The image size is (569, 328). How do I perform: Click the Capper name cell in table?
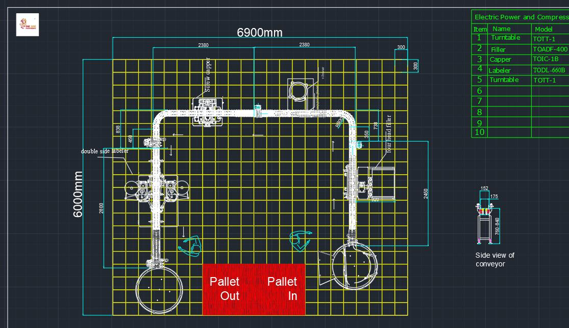(x=500, y=60)
